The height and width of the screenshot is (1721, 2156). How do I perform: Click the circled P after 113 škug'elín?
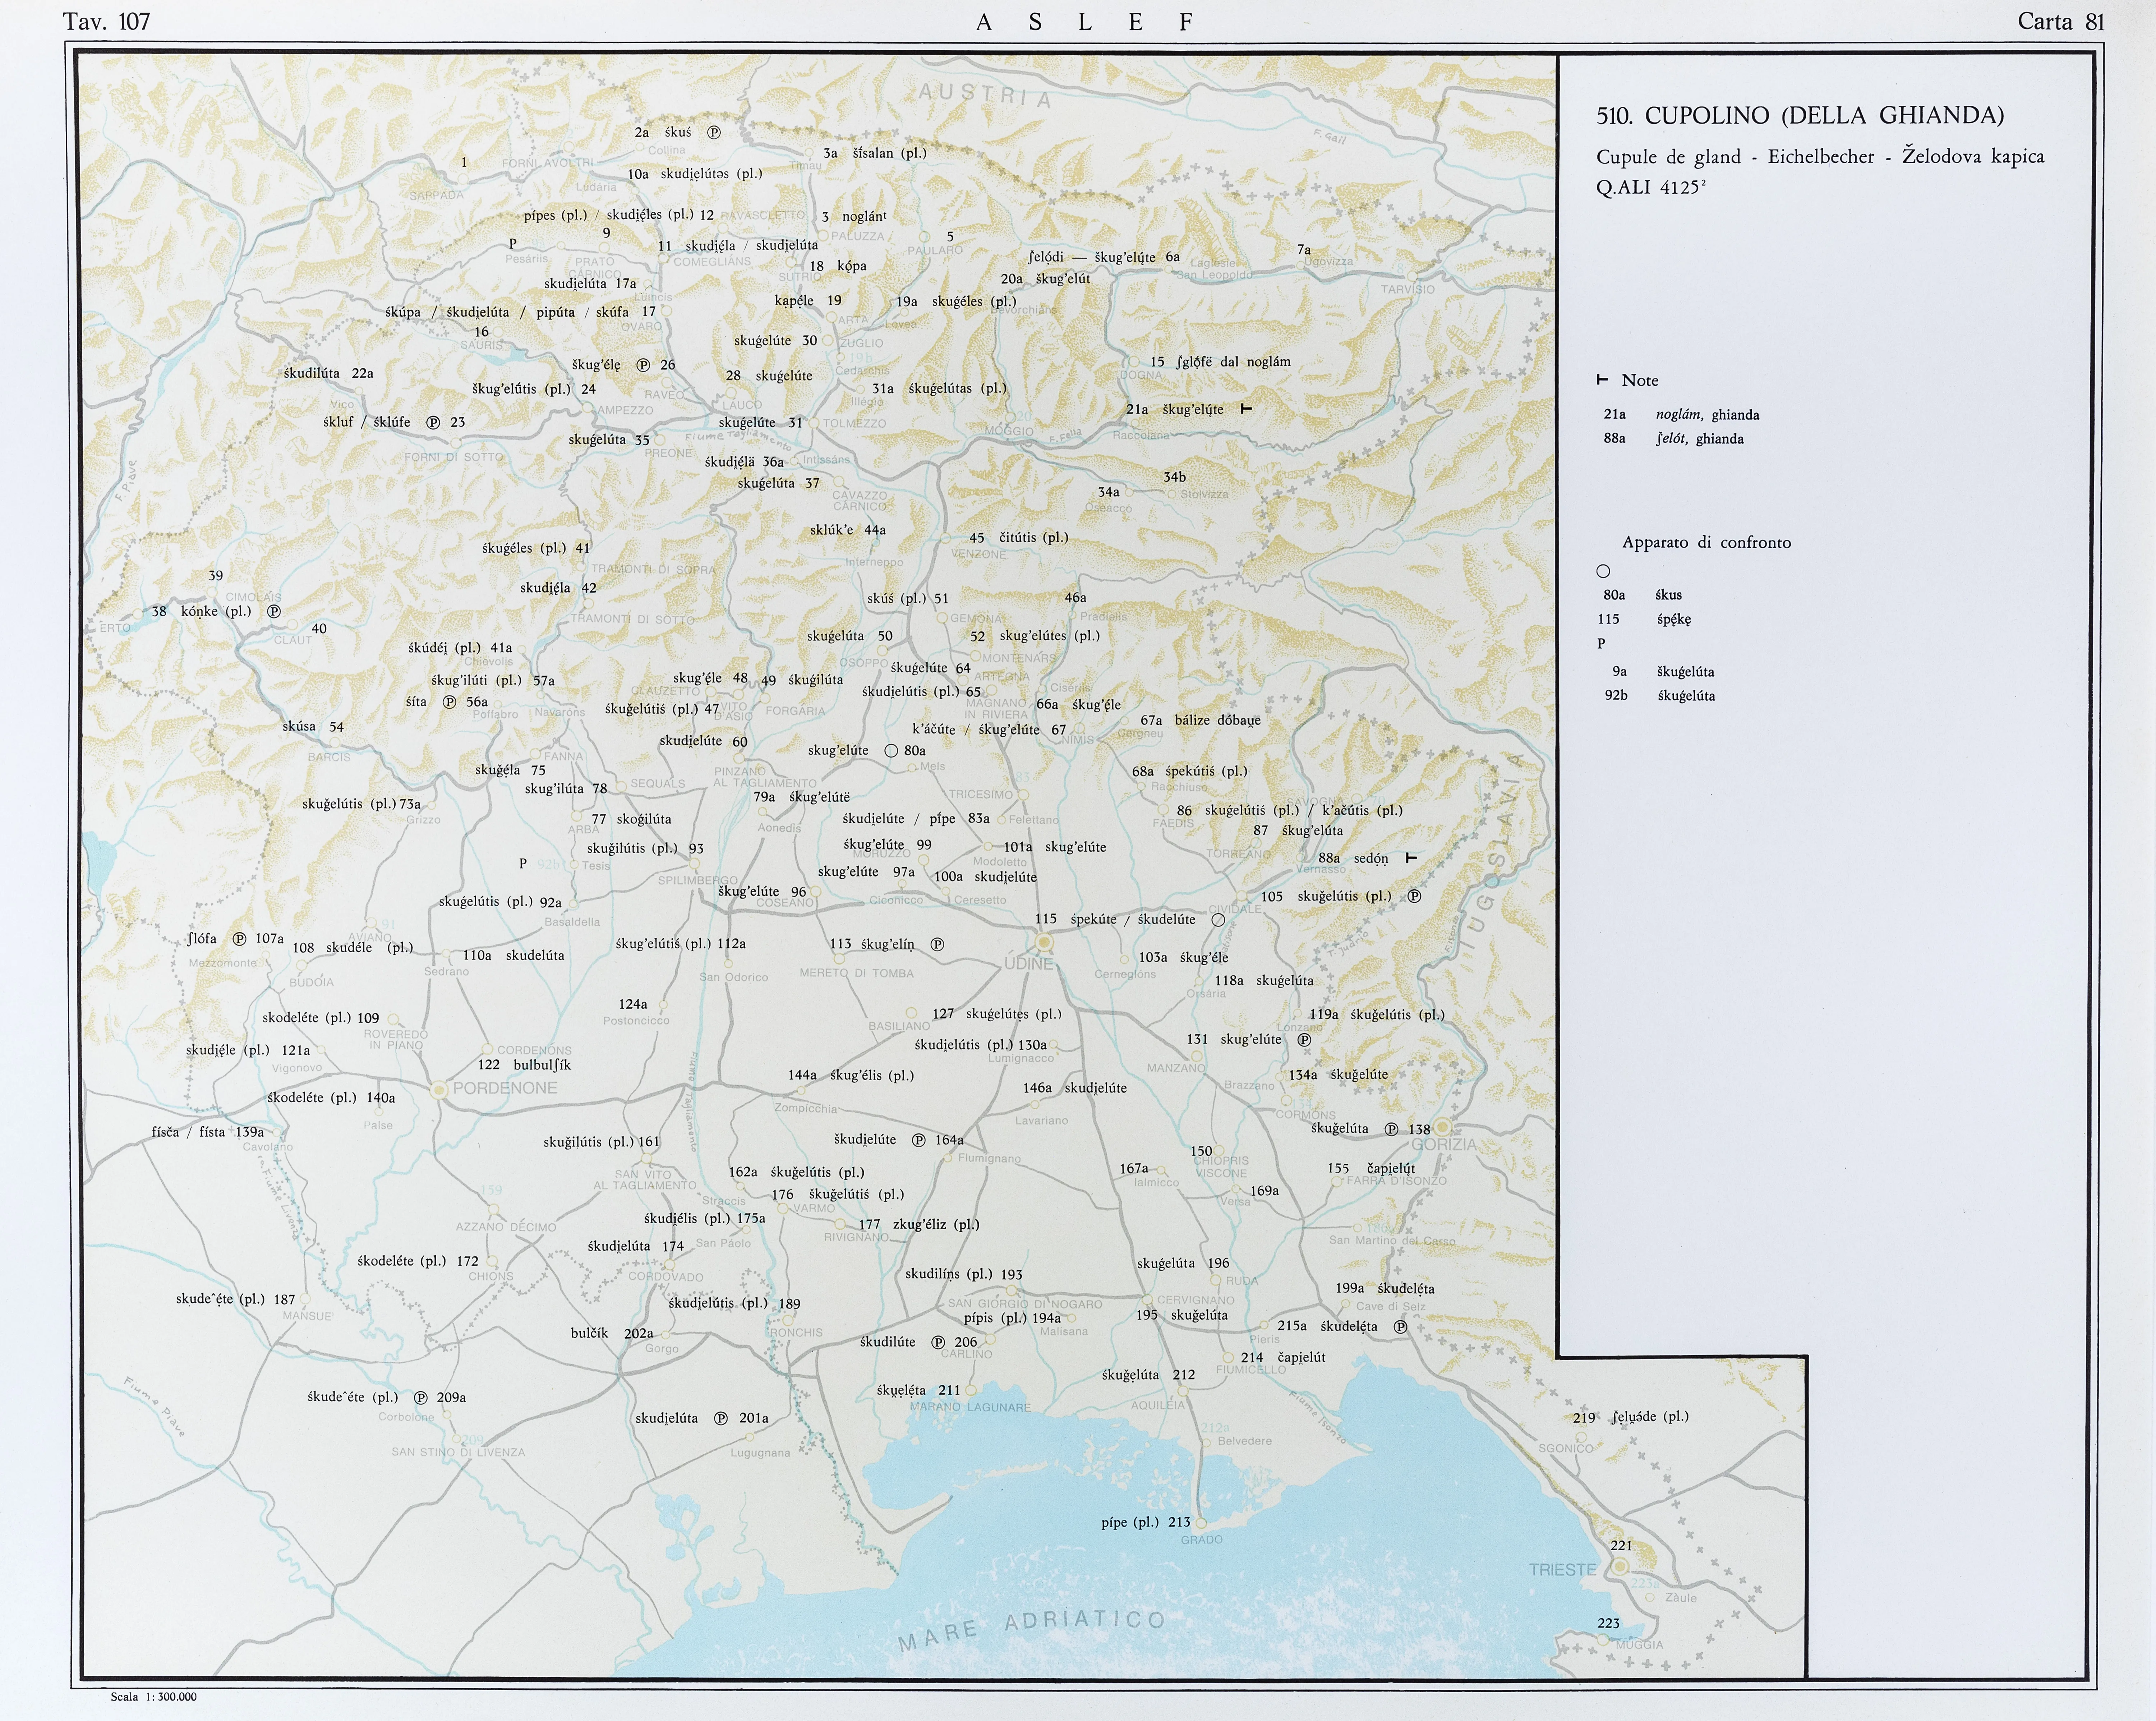point(937,944)
